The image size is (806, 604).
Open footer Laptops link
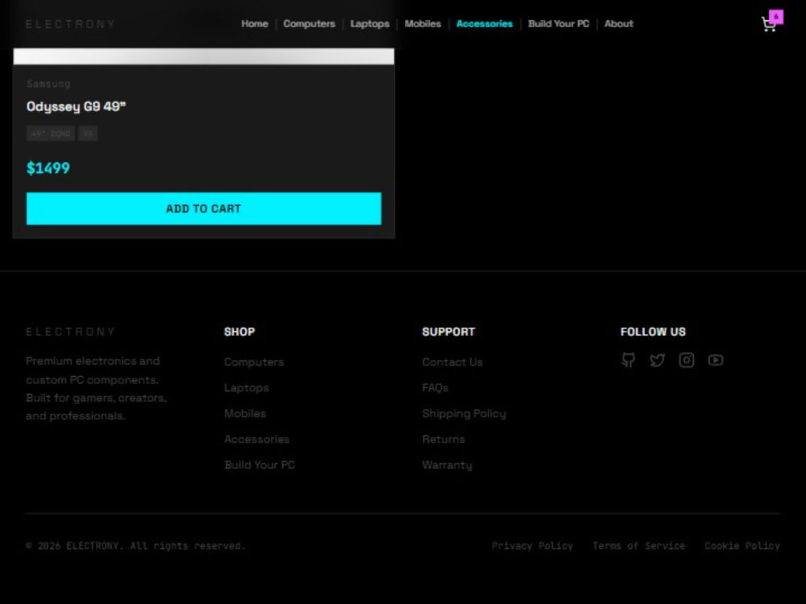[246, 388]
